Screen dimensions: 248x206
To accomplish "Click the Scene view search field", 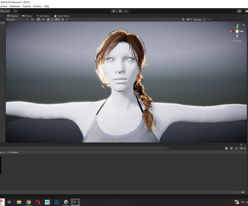I will point(226,19).
